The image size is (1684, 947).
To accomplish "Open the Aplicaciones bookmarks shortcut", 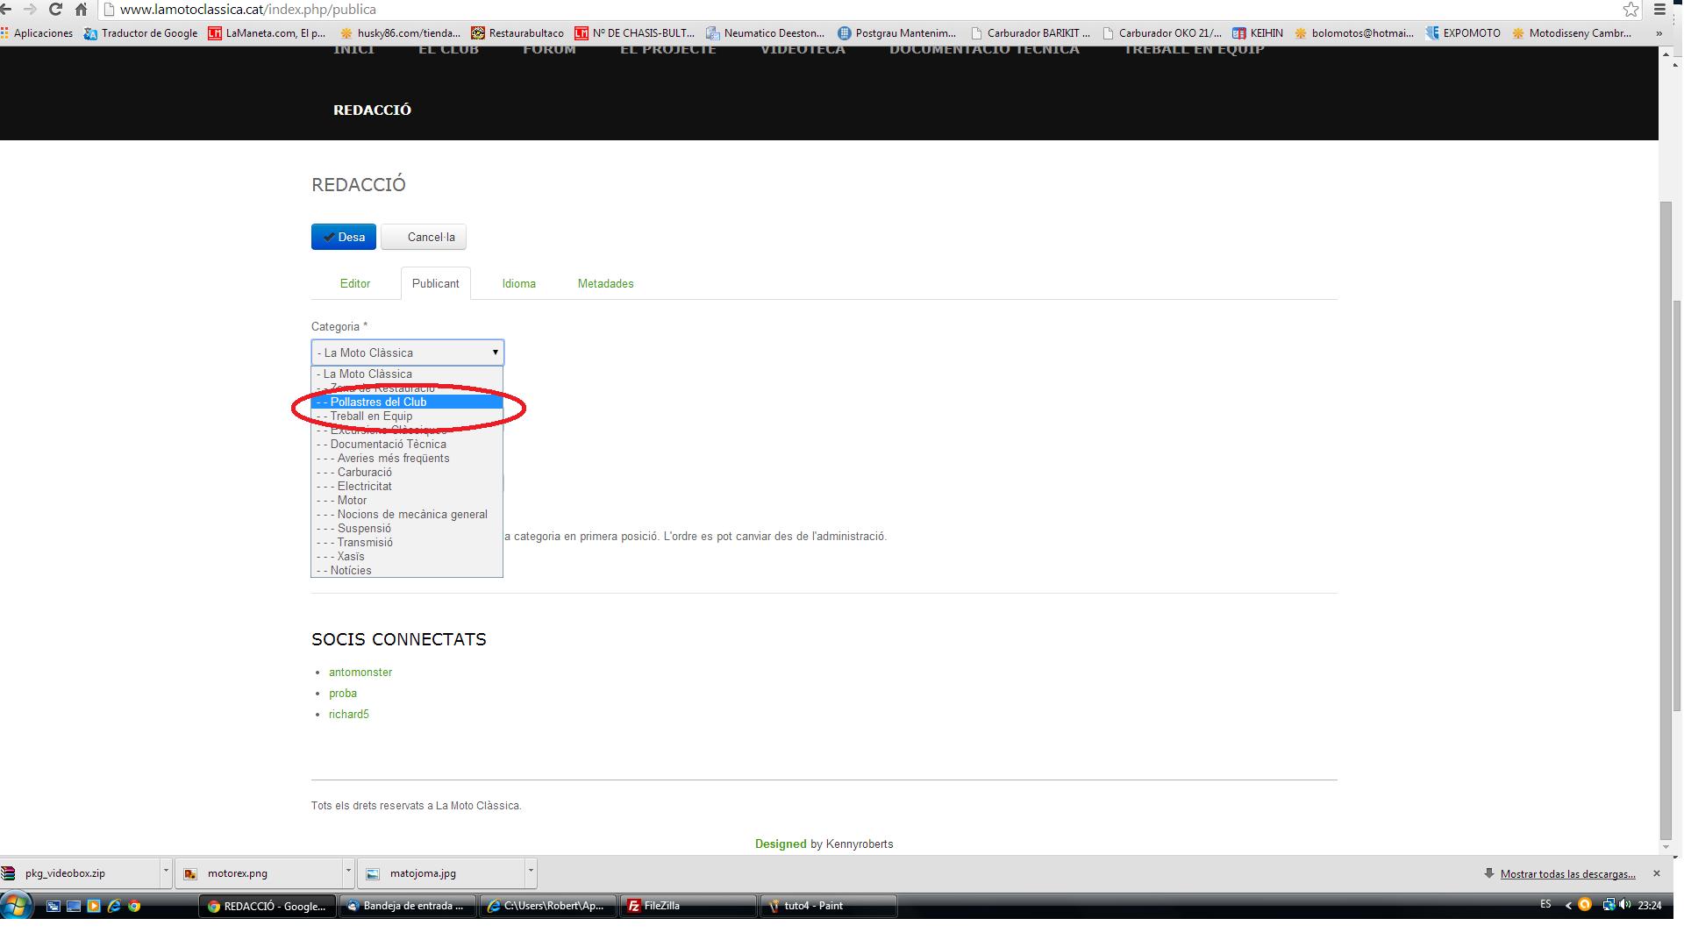I will pos(37,33).
